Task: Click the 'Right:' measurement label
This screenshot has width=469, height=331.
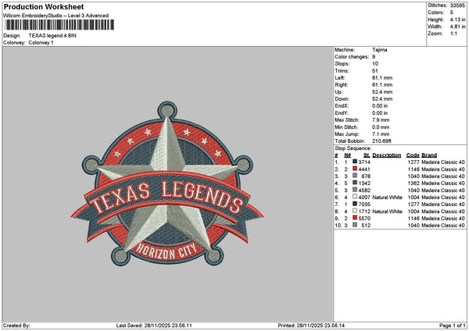Action: pyautogui.click(x=342, y=85)
